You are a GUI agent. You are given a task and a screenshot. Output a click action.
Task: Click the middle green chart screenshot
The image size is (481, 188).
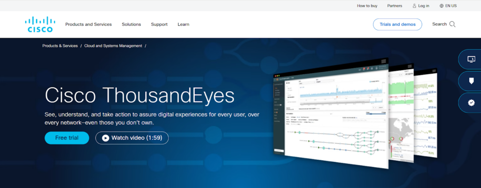401,113
